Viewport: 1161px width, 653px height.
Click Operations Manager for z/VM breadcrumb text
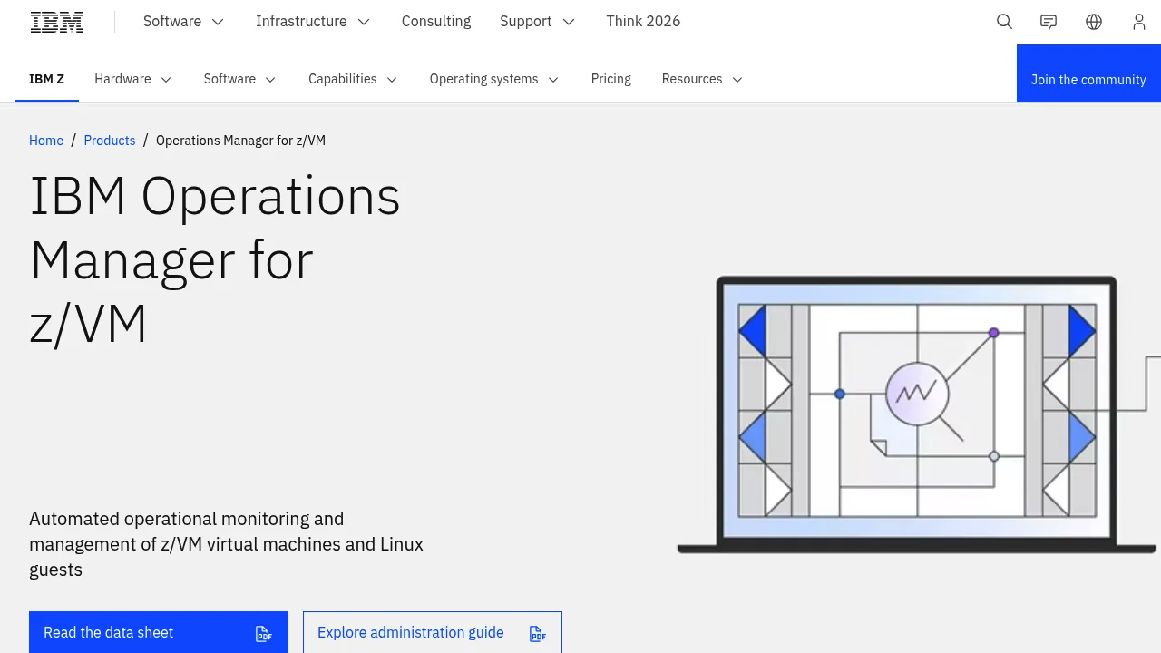240,141
